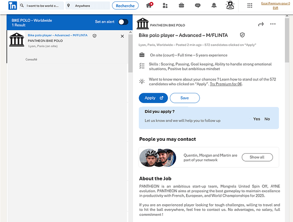Click PANTHEON BIKE POLO in result card
The width and height of the screenshot is (293, 222).
(x=45, y=41)
